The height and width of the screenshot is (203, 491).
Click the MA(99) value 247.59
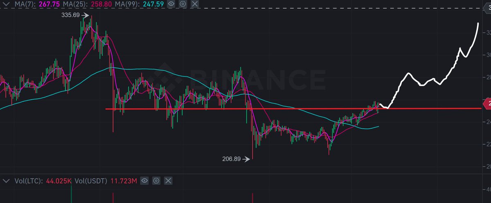pyautogui.click(x=154, y=4)
